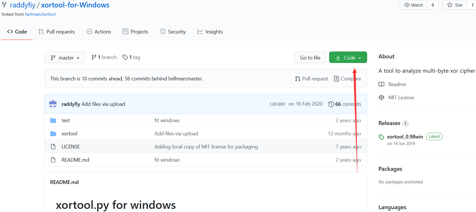Screen dimensions: 476x212
Task: Switch to the Projects tab
Action: (135, 32)
